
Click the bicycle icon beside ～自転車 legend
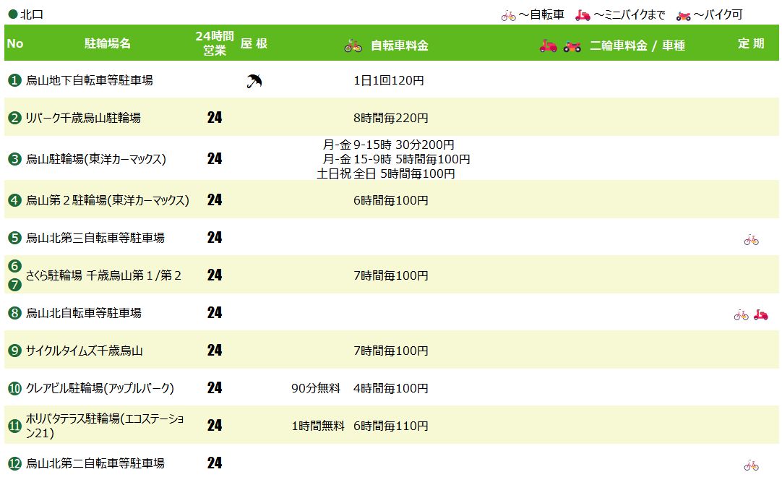coord(508,15)
